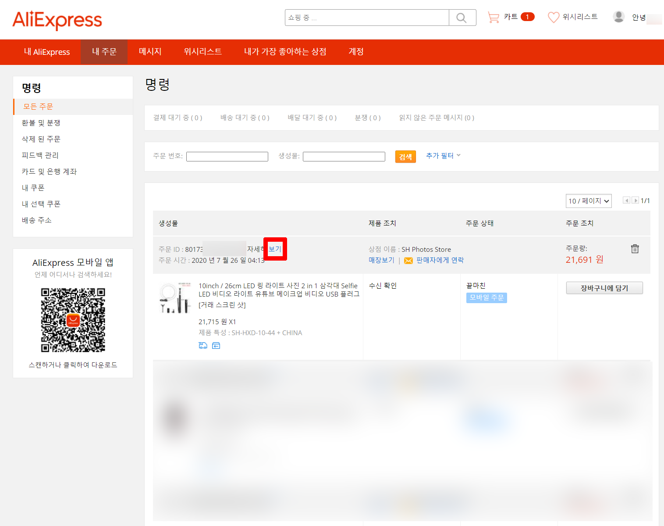Click the user avatar icon
The width and height of the screenshot is (664, 526).
(618, 17)
